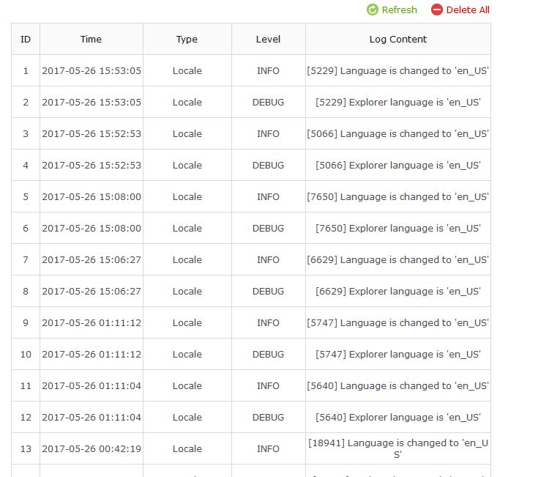Screen dimensions: 560x477
Task: Click the INFO level in row 3
Action: (x=268, y=134)
